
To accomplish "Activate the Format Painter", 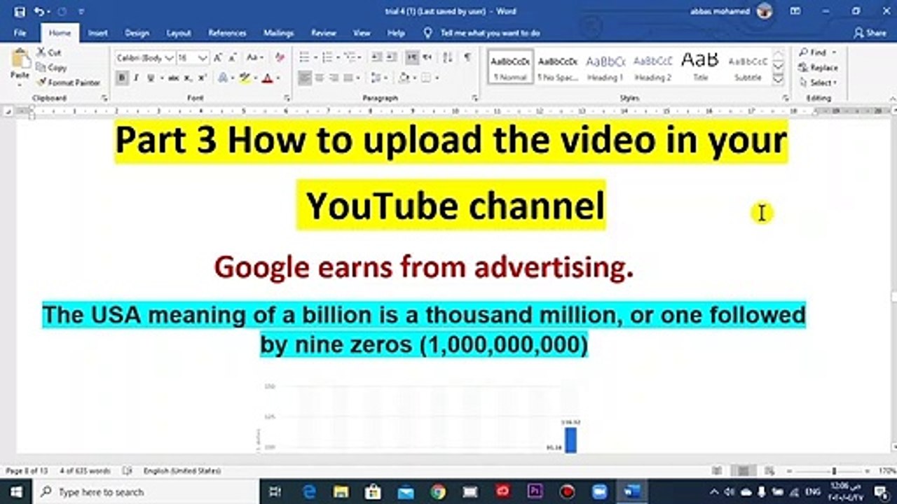I will (69, 82).
